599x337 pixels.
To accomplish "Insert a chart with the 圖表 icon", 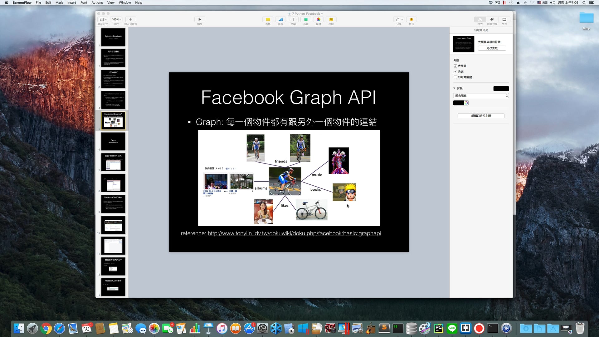I will [x=280, y=19].
